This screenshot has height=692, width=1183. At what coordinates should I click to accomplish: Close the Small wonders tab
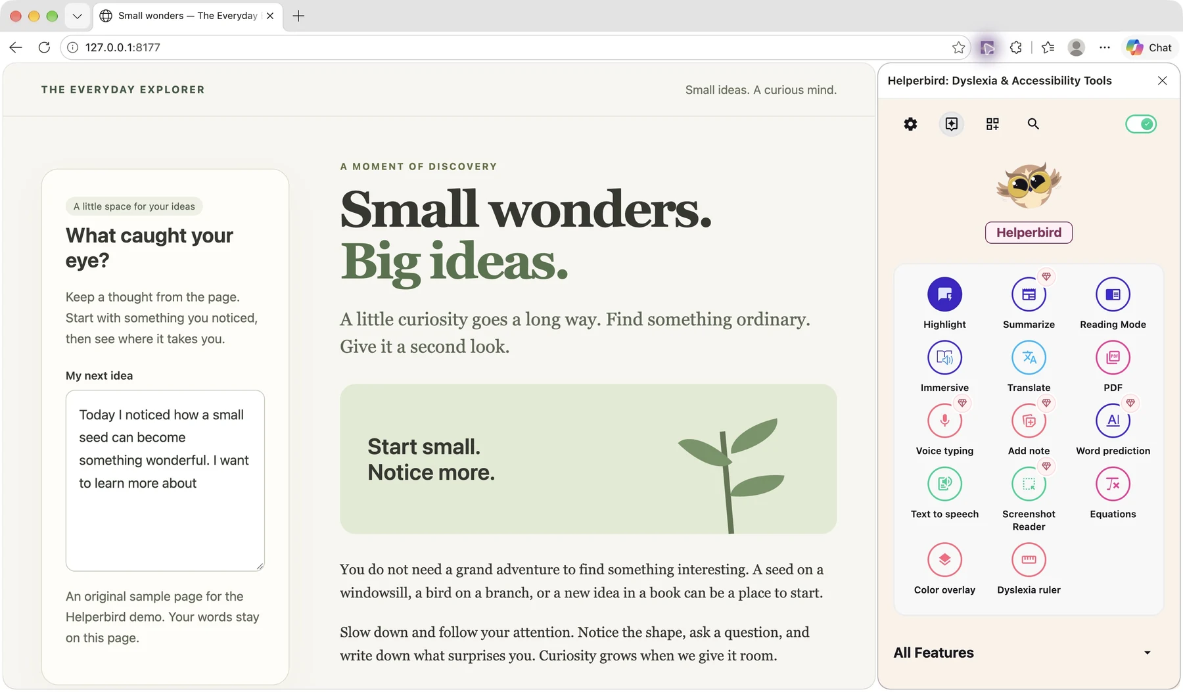(270, 16)
